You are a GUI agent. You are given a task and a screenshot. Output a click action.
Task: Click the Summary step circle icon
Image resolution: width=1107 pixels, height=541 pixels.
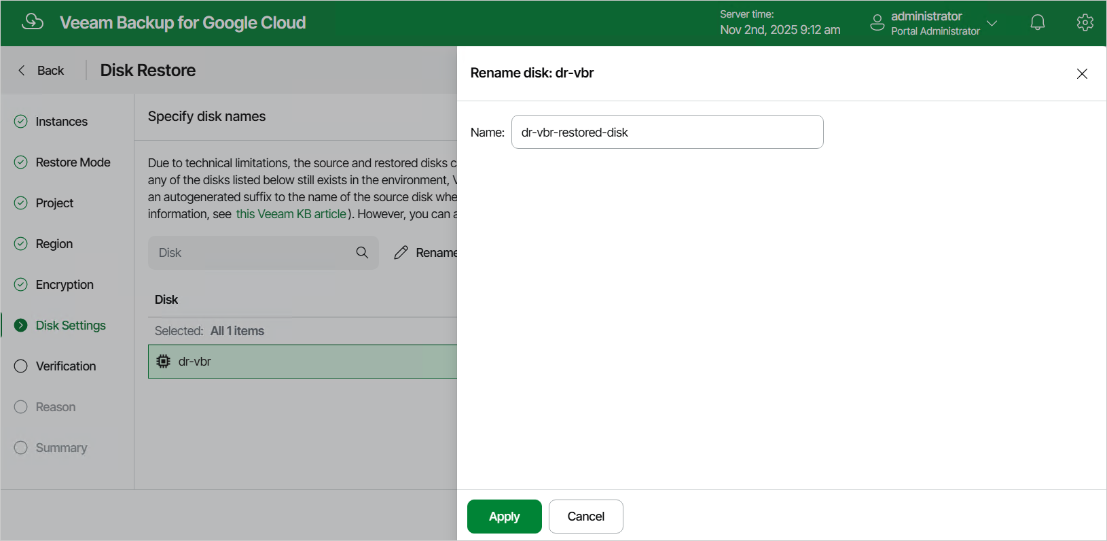click(21, 448)
